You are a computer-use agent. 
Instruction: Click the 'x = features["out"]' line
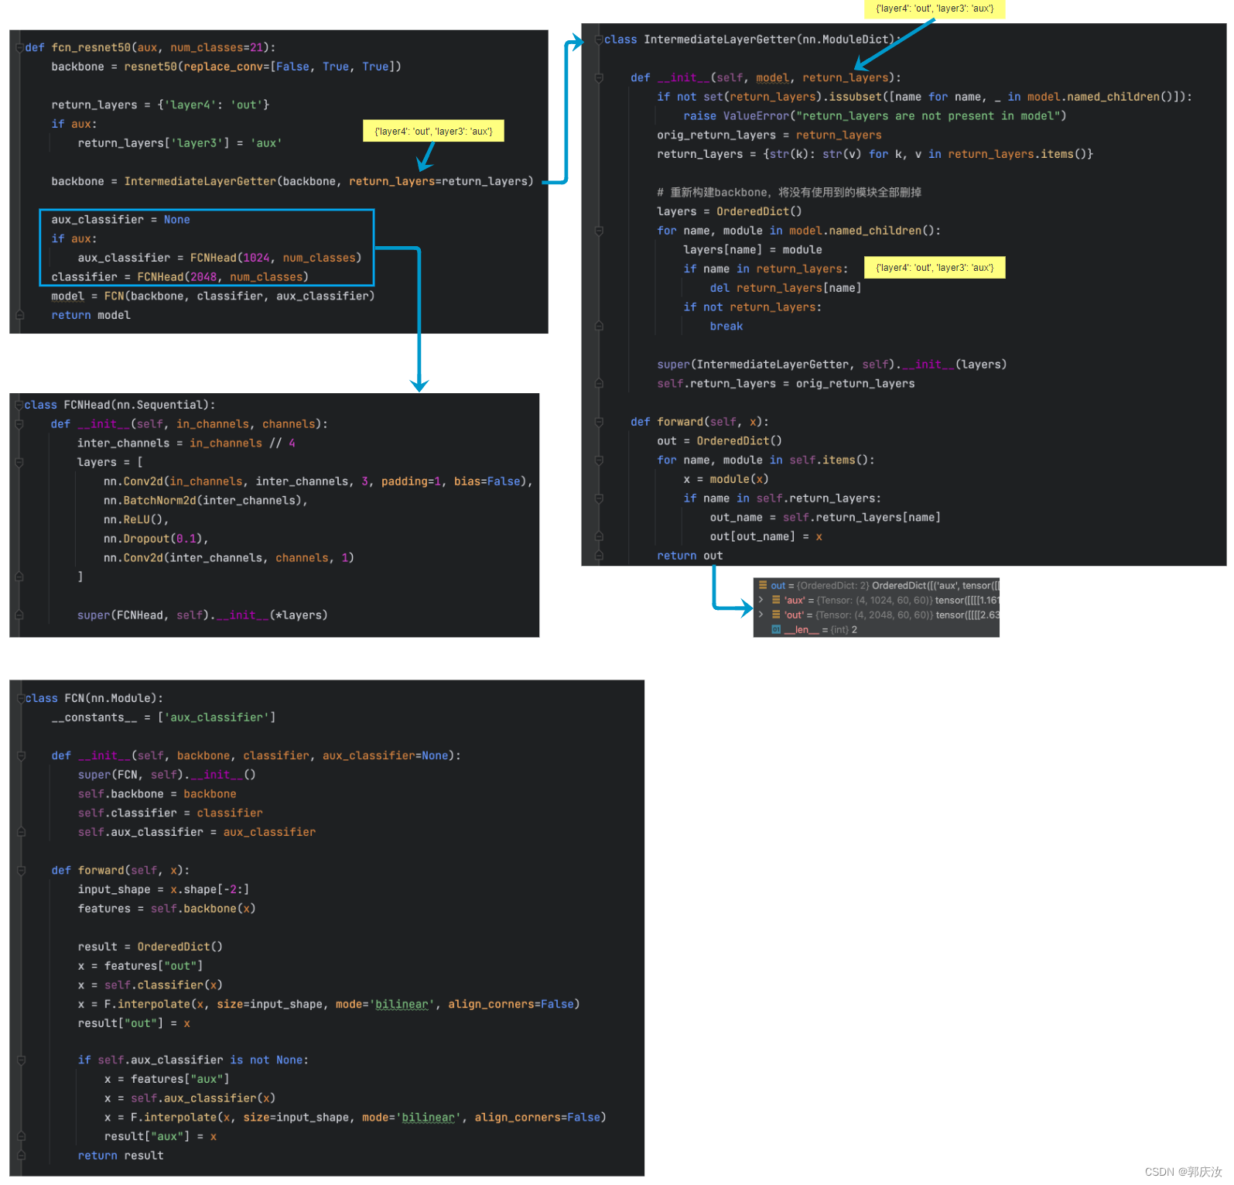[140, 966]
